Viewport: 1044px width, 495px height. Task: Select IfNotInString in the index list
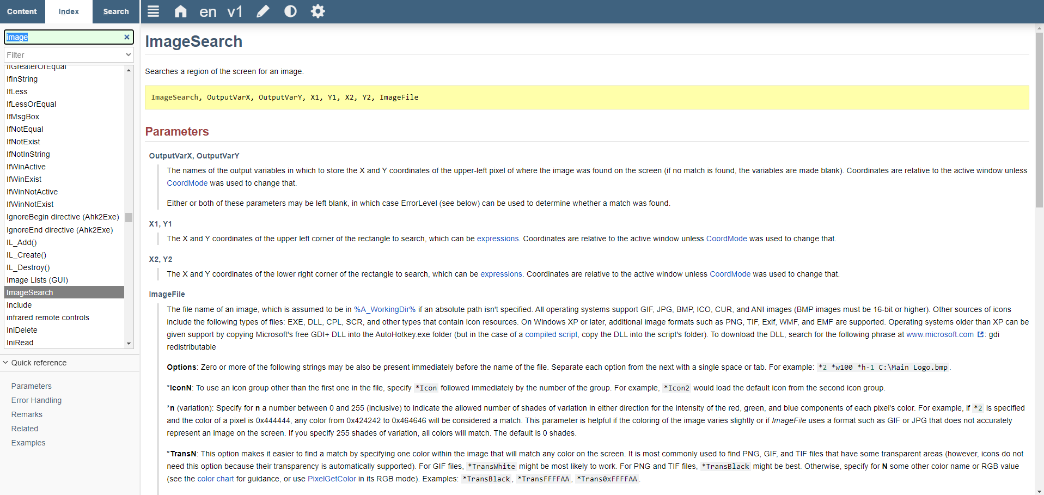tap(64, 154)
